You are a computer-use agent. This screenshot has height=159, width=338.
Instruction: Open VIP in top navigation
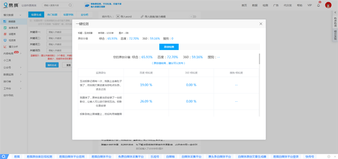pyautogui.click(x=310, y=5)
